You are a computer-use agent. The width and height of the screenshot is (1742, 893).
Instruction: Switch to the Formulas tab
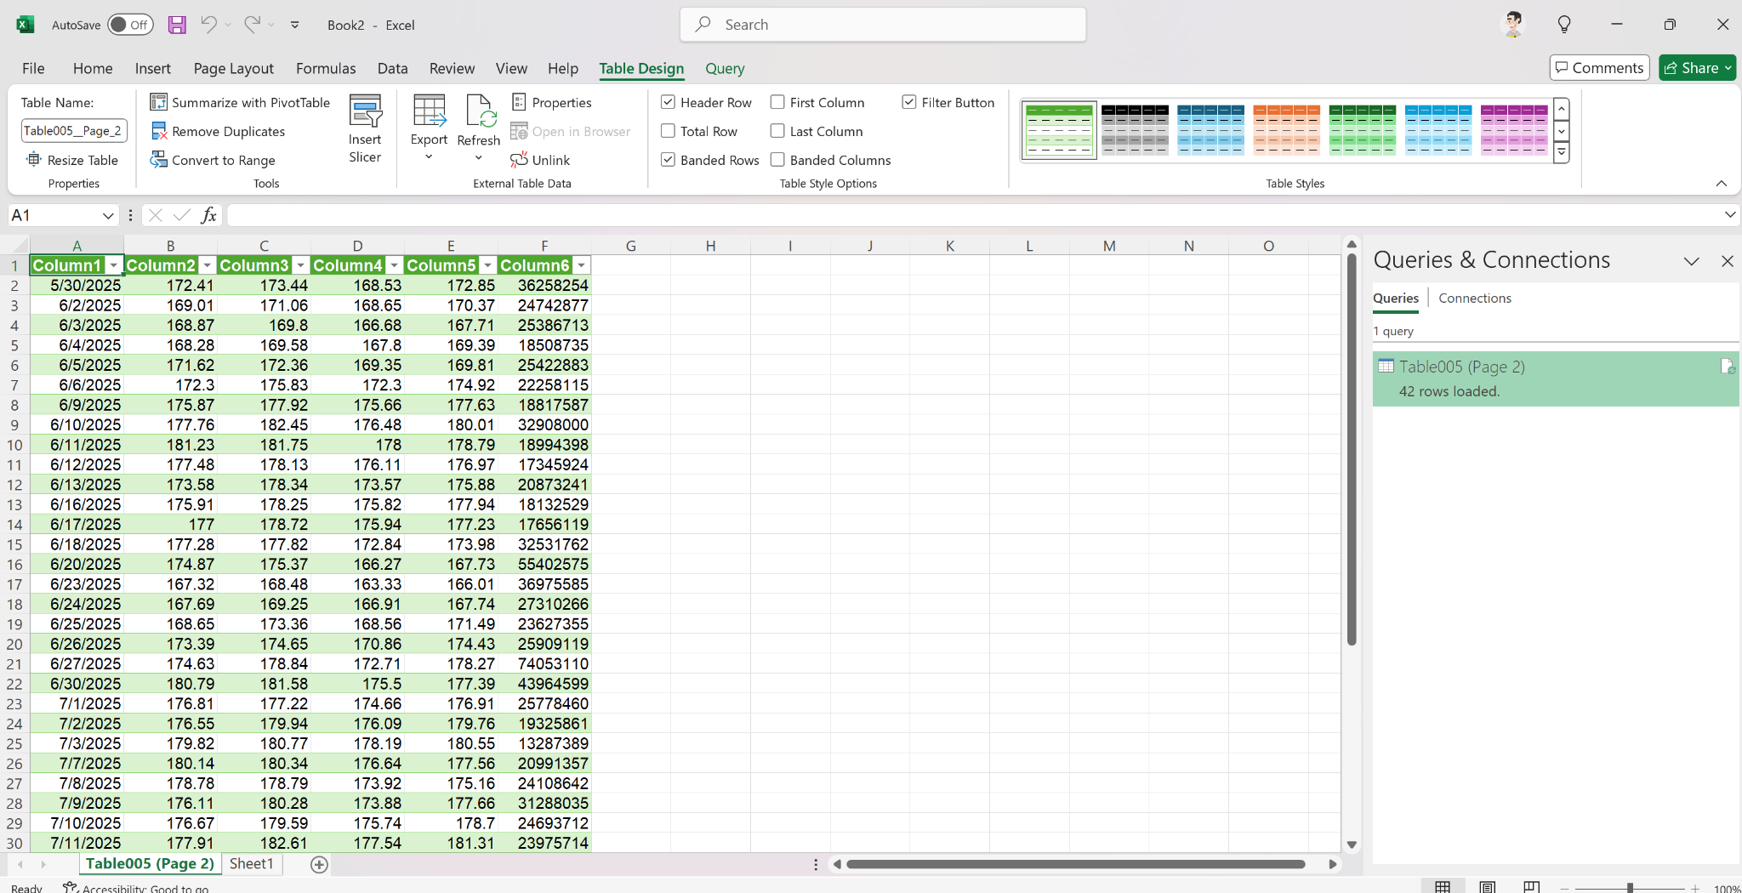point(326,68)
